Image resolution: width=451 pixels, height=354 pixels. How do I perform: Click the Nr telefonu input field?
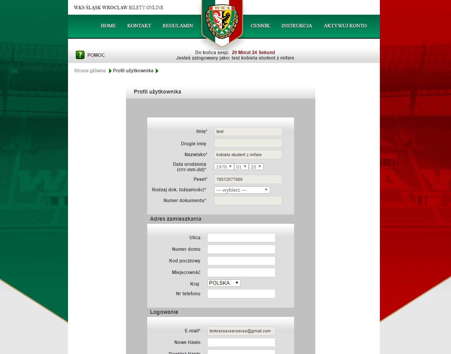pyautogui.click(x=241, y=294)
